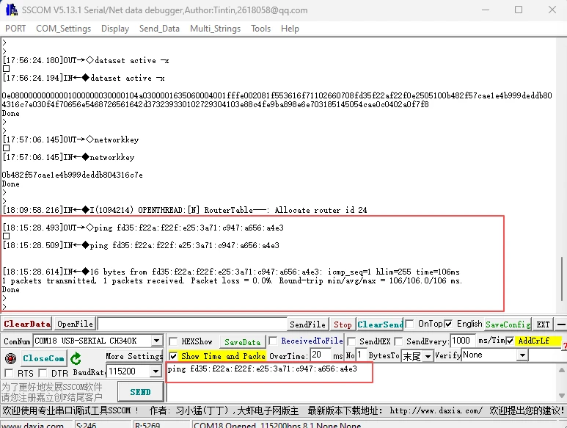
Task: Click the SaveConfig button
Action: pyautogui.click(x=507, y=324)
